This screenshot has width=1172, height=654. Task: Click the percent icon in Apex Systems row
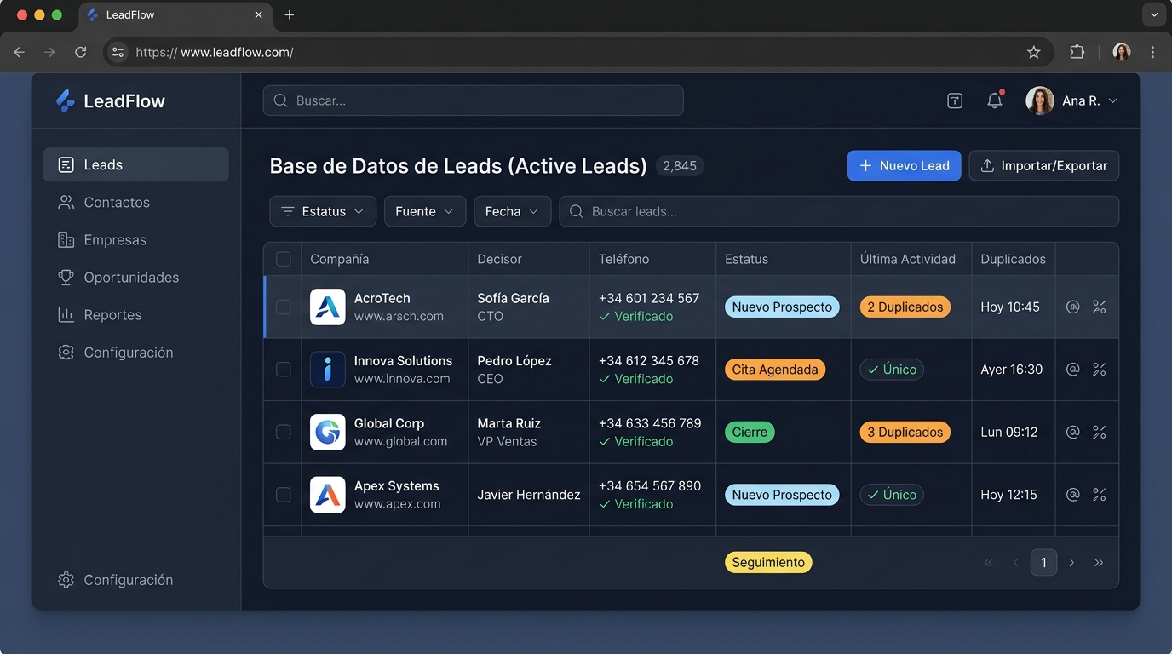click(1100, 495)
